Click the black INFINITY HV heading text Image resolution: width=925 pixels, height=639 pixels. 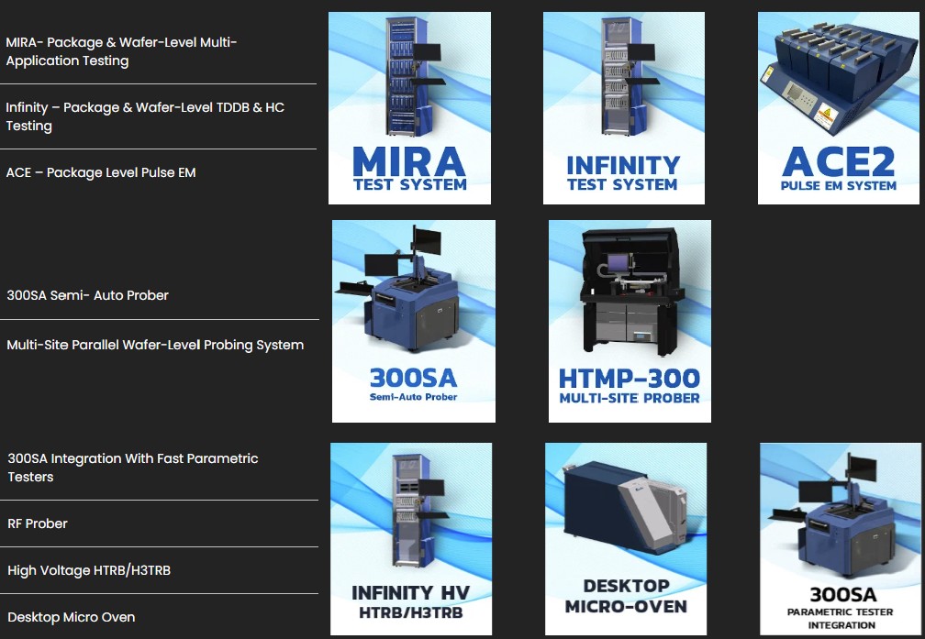pyautogui.click(x=405, y=592)
